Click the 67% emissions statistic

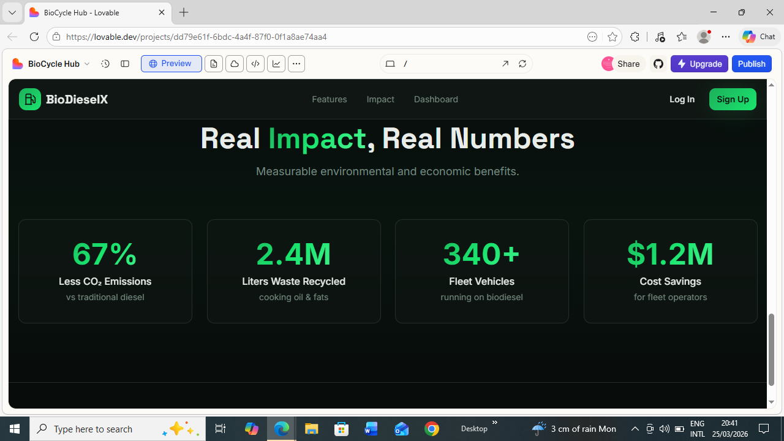105,254
